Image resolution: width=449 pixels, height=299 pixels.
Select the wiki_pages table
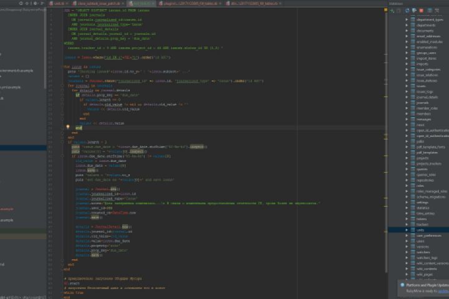tap(425, 274)
